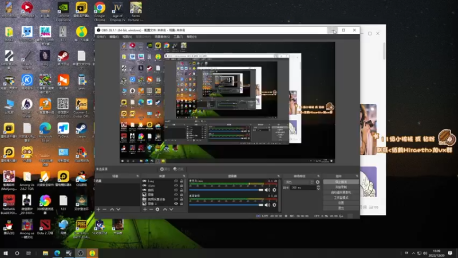Open File Explorer from taskbar

click(x=45, y=253)
